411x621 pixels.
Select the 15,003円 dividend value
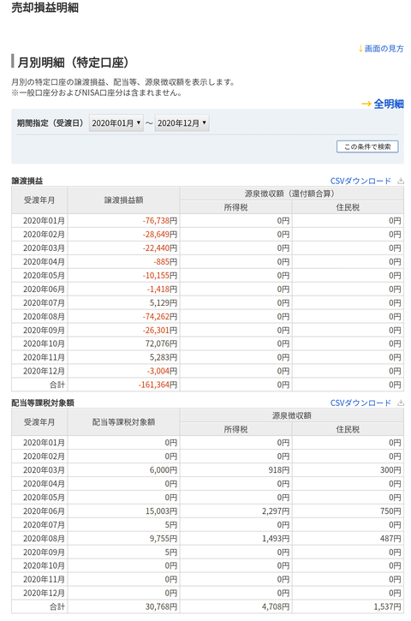click(x=161, y=511)
